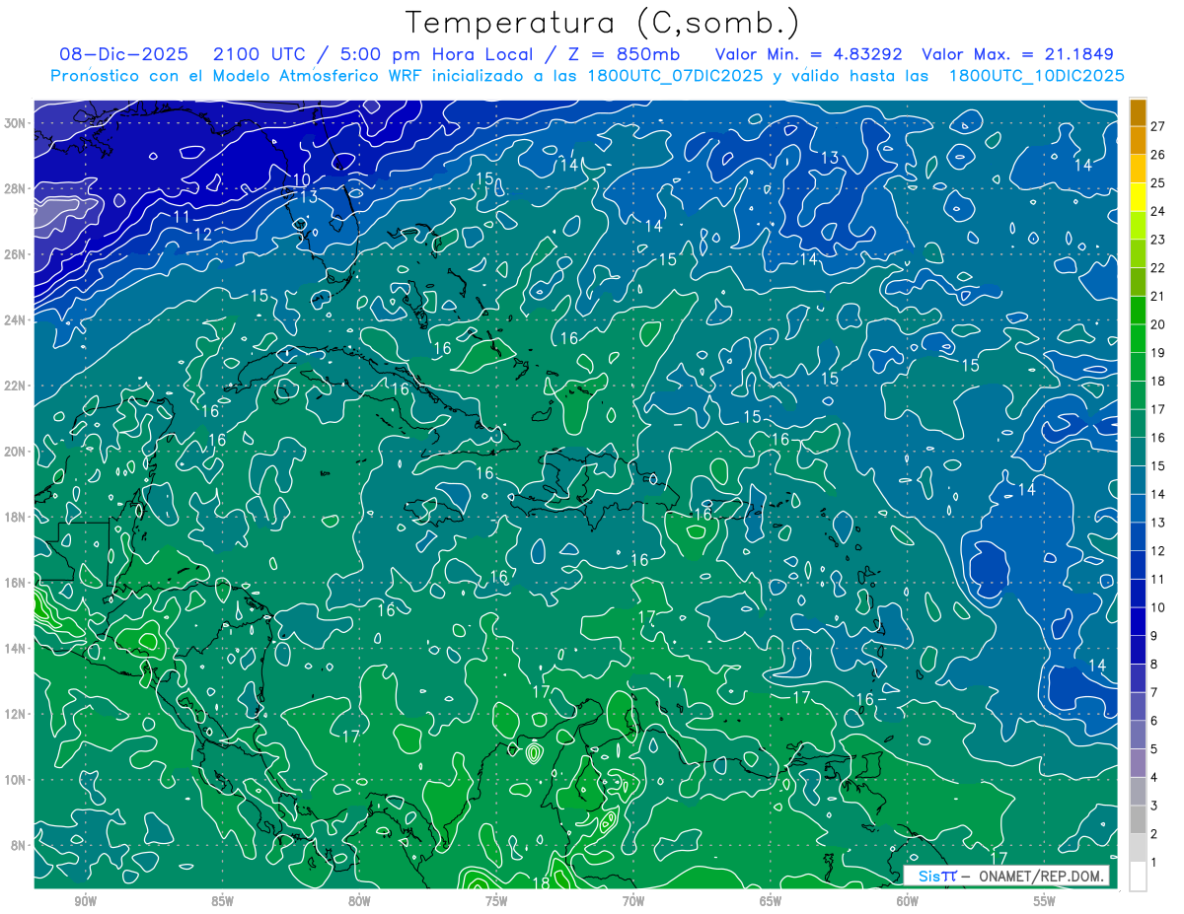Click the purple 5-degree colorbar swatch
Screen dimensions: 1184x914
tap(1138, 736)
